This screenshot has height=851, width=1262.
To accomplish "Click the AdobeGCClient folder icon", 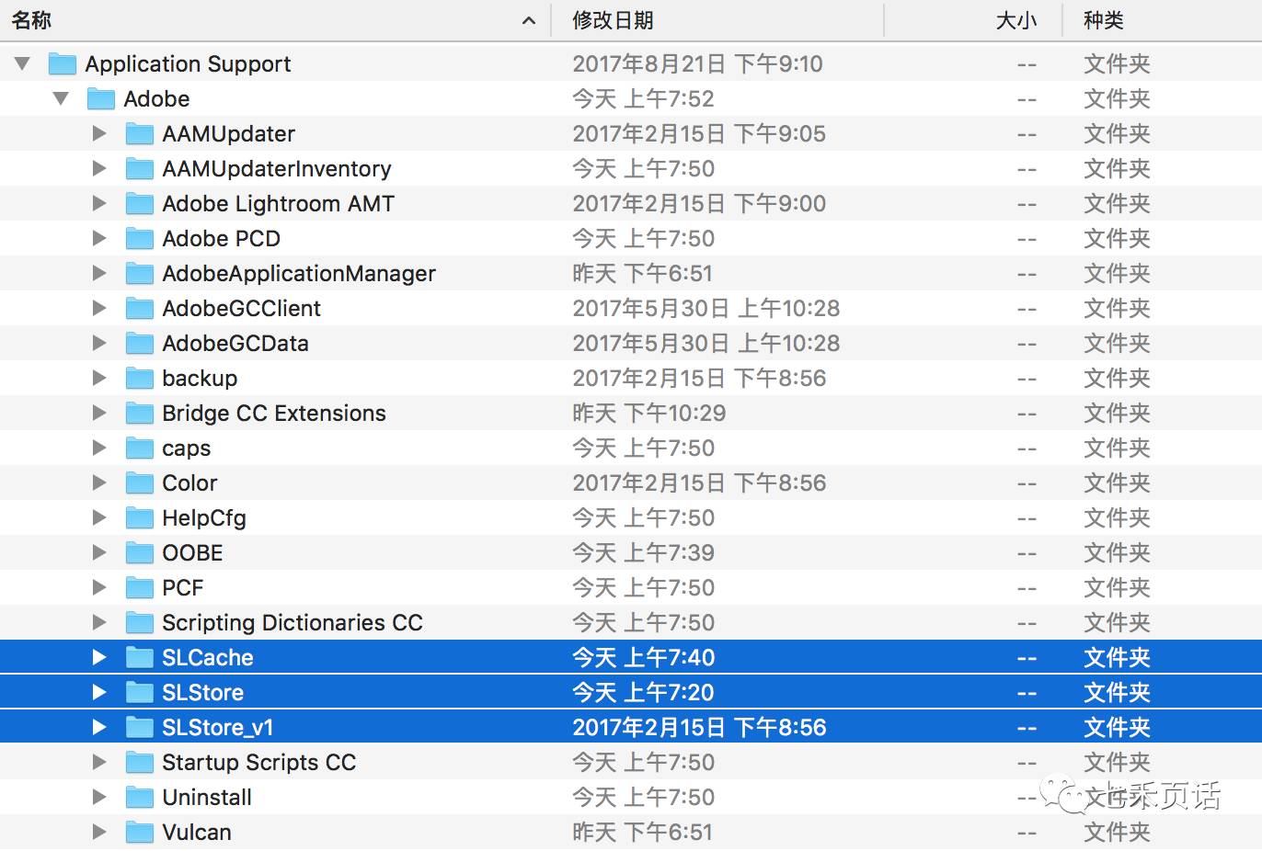I will [140, 308].
